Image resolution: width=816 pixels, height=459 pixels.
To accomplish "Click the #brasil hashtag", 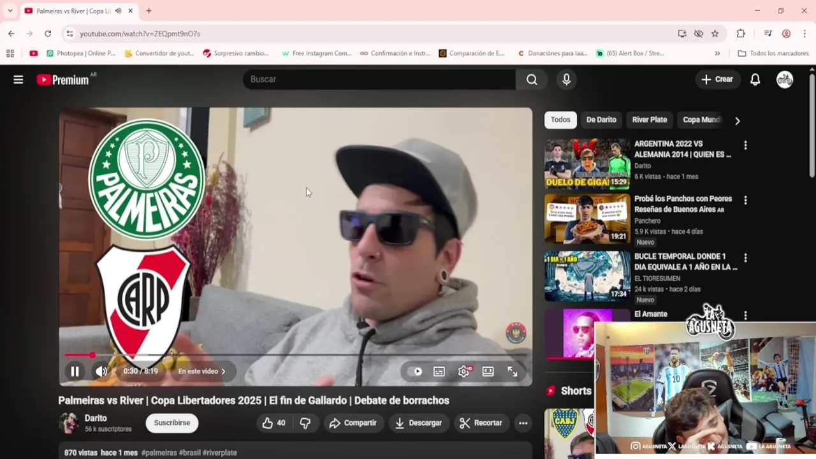I will click(x=189, y=453).
